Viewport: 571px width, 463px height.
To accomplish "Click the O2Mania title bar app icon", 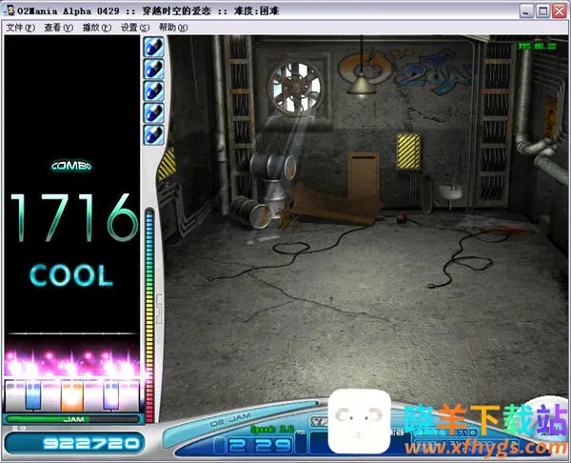I will point(10,10).
